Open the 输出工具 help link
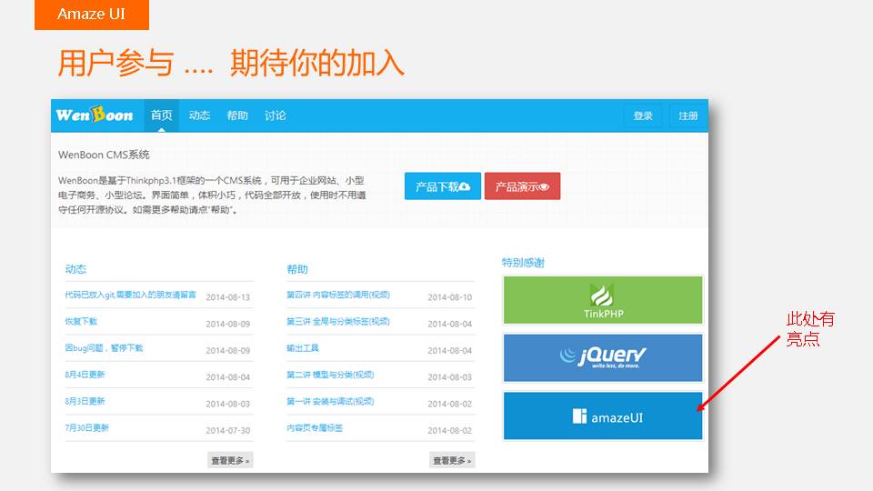The height and width of the screenshot is (491, 873). pos(303,348)
